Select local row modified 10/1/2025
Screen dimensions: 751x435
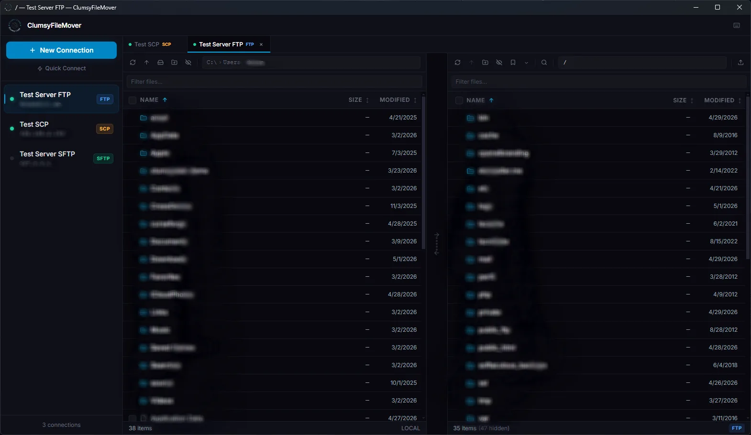click(x=273, y=383)
